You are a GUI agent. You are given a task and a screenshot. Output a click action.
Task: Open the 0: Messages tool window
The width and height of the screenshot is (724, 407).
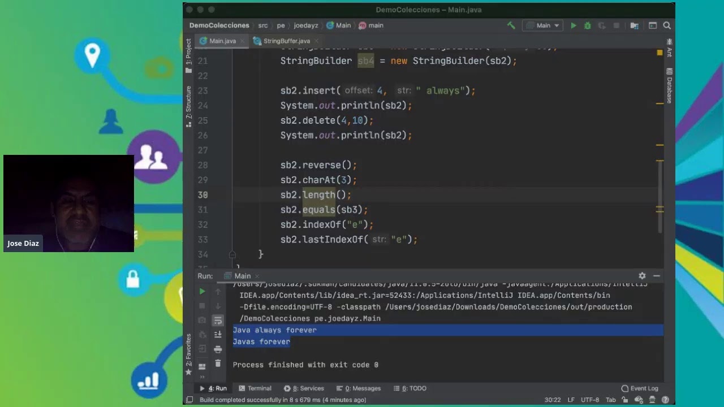(359, 388)
